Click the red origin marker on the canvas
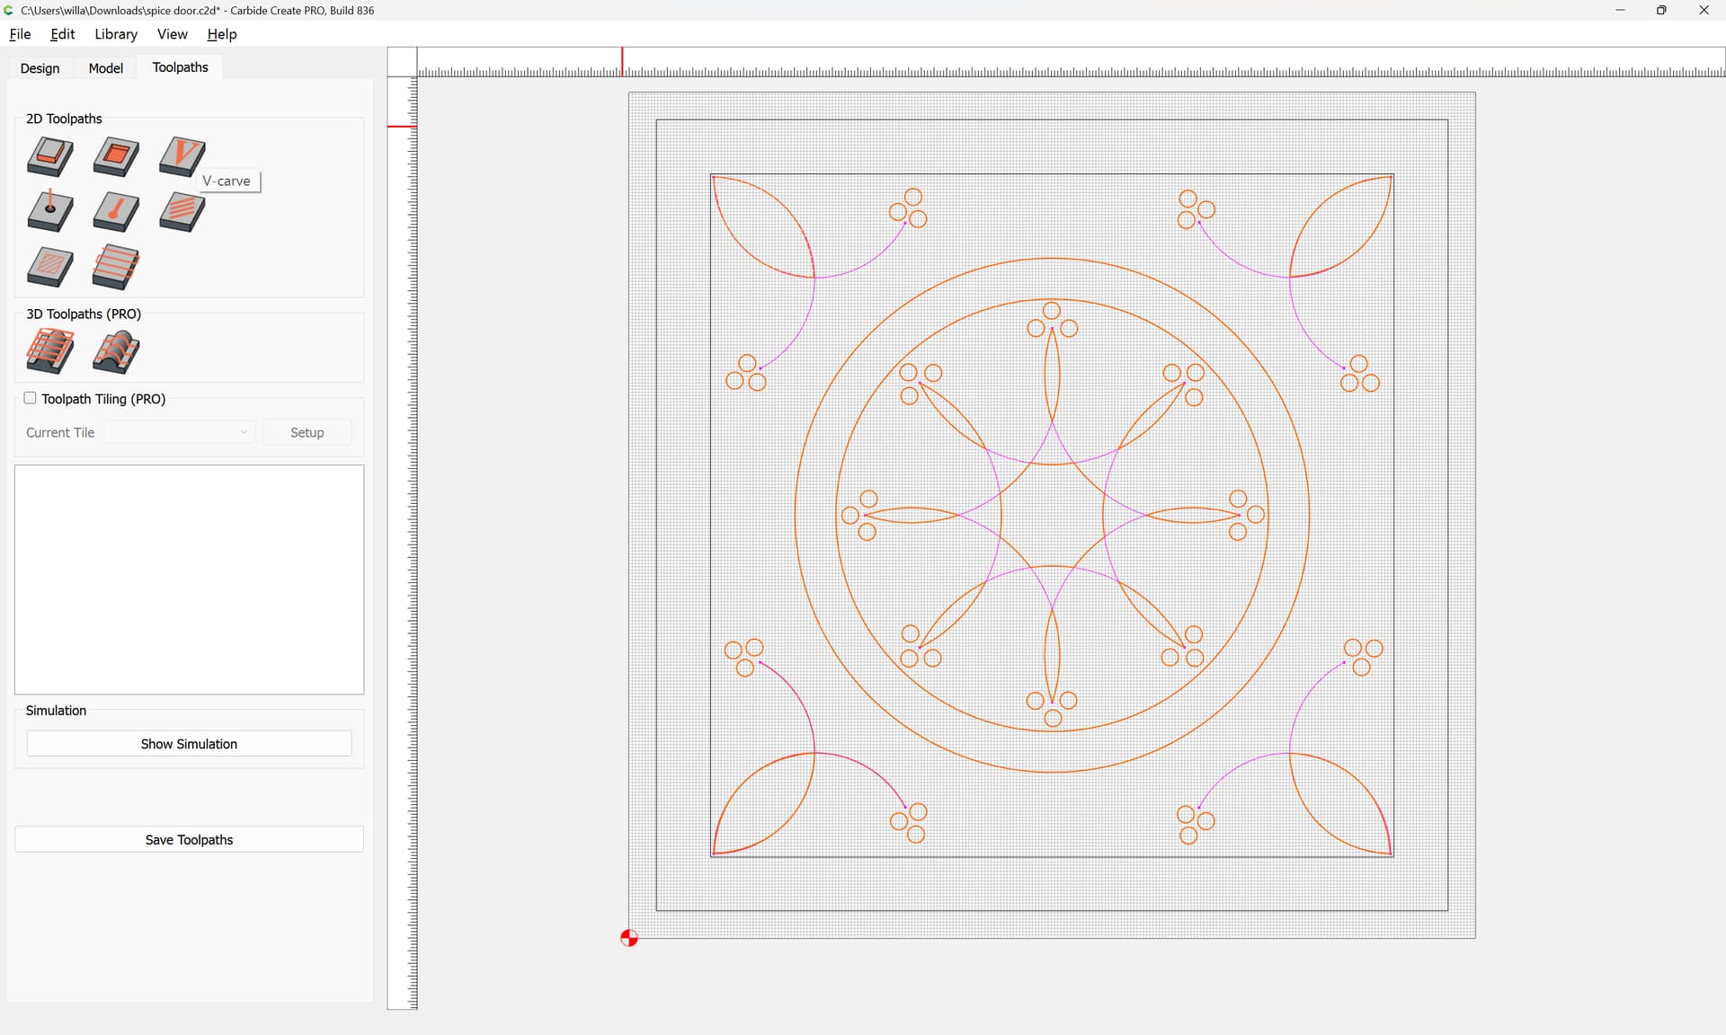This screenshot has height=1035, width=1726. click(629, 938)
